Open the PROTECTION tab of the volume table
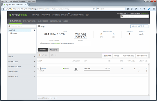157x101 pixels. (x=142, y=56)
